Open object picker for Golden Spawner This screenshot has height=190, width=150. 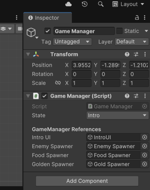(145, 164)
